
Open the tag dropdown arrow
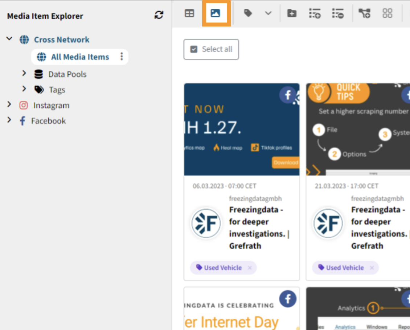click(268, 13)
